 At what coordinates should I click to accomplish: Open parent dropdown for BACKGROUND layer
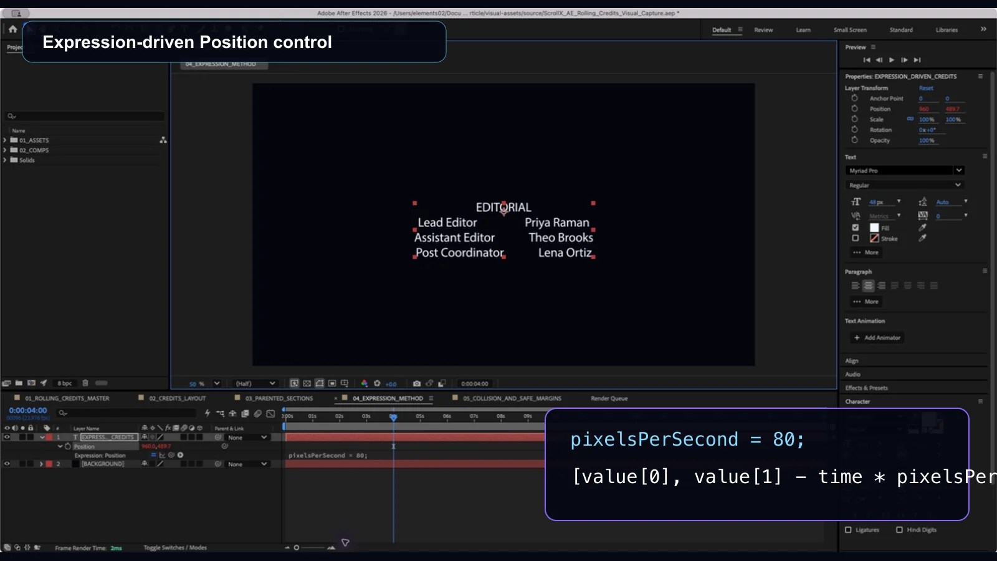[x=247, y=464]
